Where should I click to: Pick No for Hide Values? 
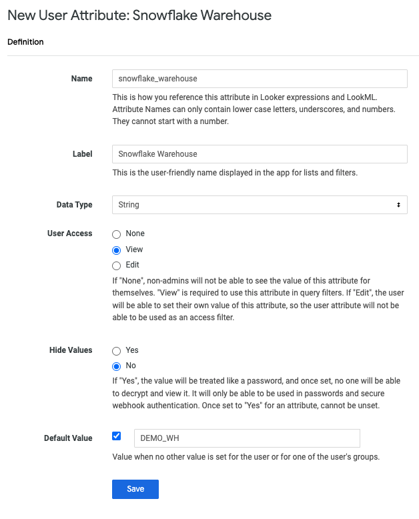(117, 366)
